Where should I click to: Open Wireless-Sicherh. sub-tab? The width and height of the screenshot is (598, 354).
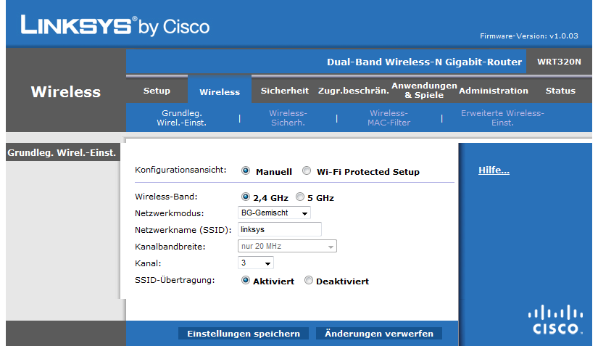coord(288,118)
